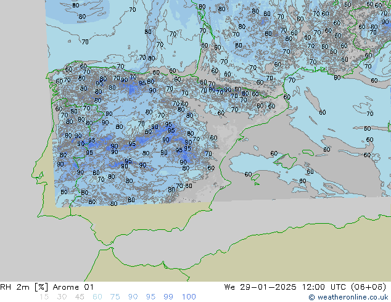Open the weatheronline.co.uk copyright link
The height and width of the screenshot is (302, 391).
click(348, 297)
